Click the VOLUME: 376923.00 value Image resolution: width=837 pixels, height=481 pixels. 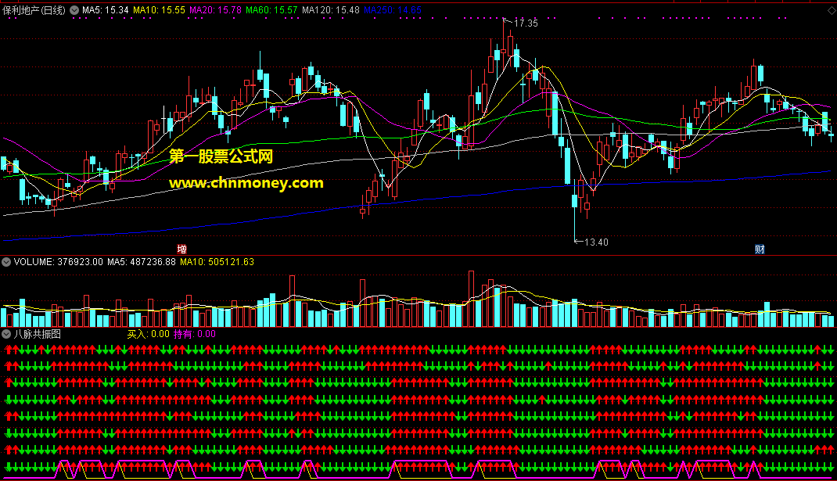click(x=58, y=262)
